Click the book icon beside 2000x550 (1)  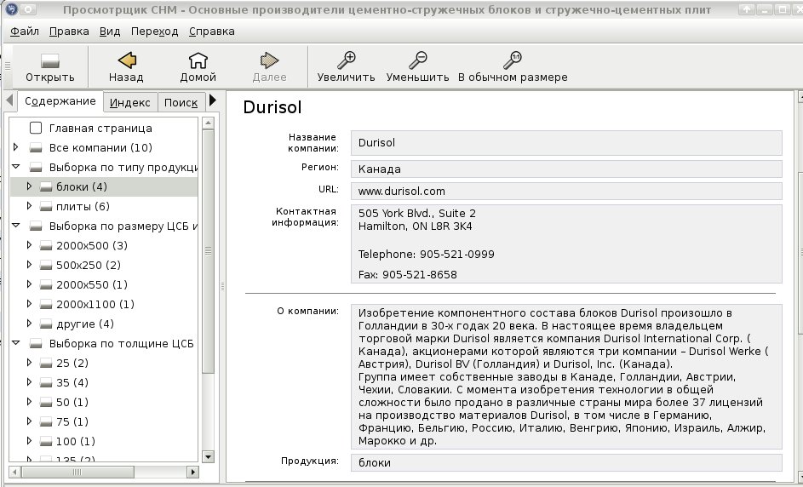(x=46, y=284)
